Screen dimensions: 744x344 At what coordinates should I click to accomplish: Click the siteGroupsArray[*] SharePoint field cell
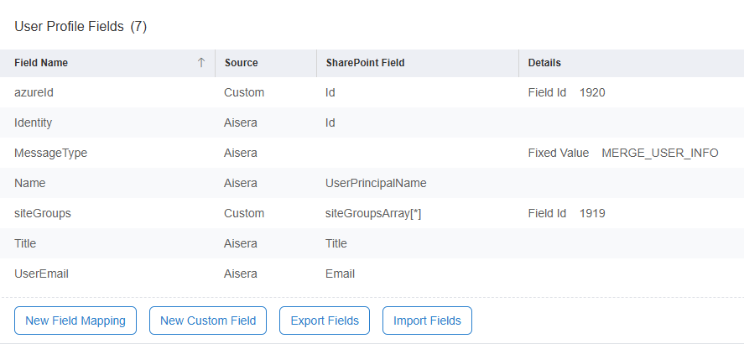tap(372, 213)
